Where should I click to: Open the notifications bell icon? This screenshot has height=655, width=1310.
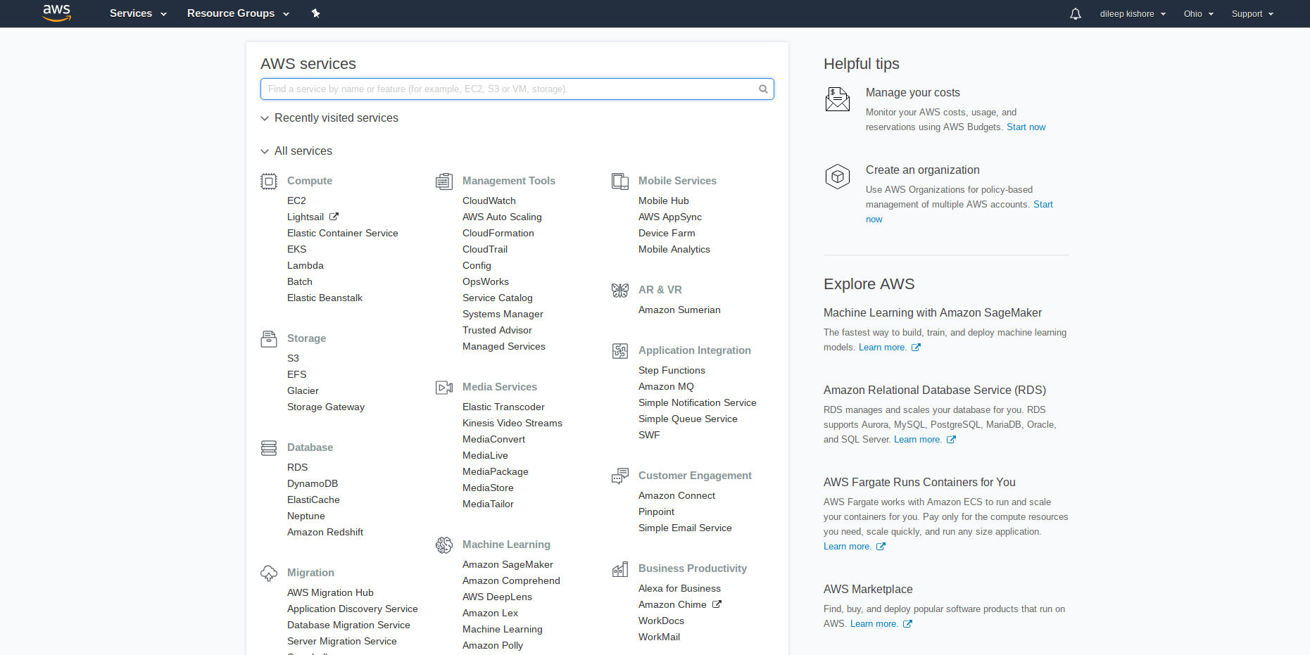tap(1076, 14)
